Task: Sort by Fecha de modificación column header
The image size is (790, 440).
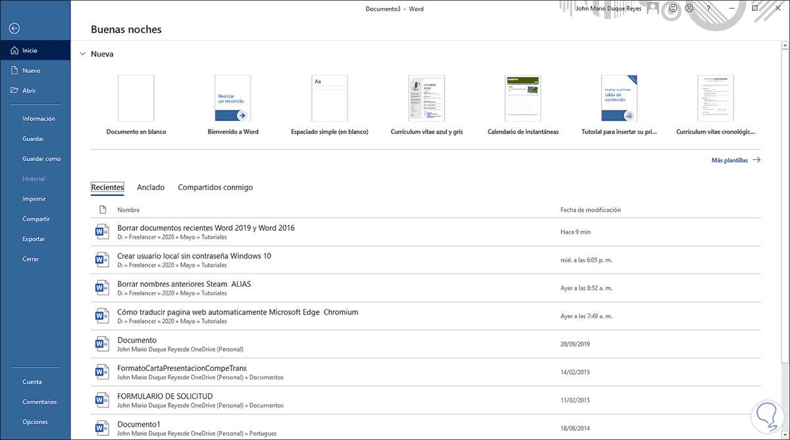Action: 591,210
